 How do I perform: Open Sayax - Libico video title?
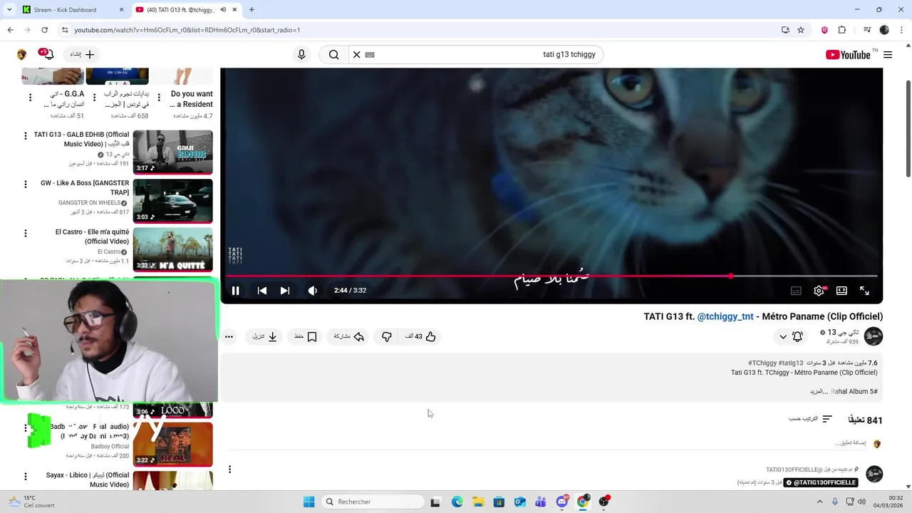point(88,480)
